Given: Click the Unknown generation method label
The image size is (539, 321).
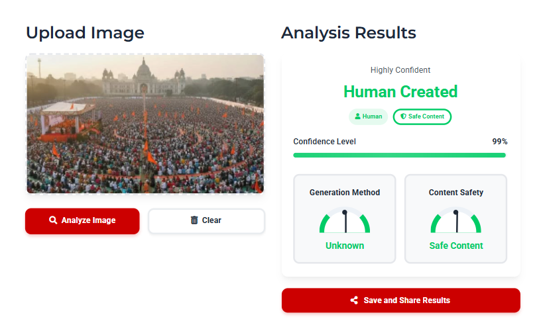Looking at the screenshot, I should pyautogui.click(x=345, y=246).
